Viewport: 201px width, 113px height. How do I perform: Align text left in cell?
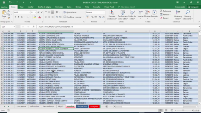(x=46, y=17)
